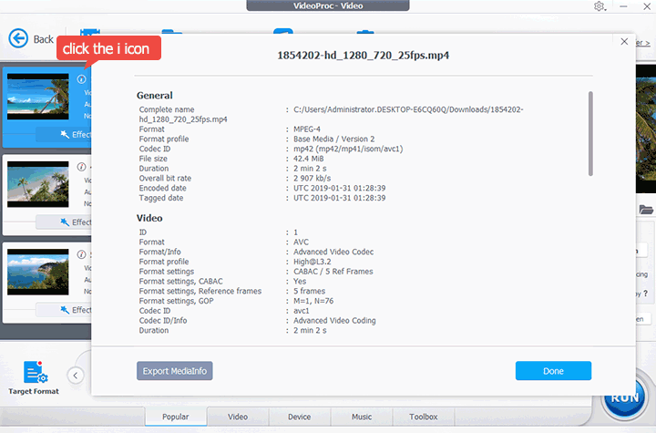
Task: Click the info icon of the second video
Action: (x=81, y=167)
